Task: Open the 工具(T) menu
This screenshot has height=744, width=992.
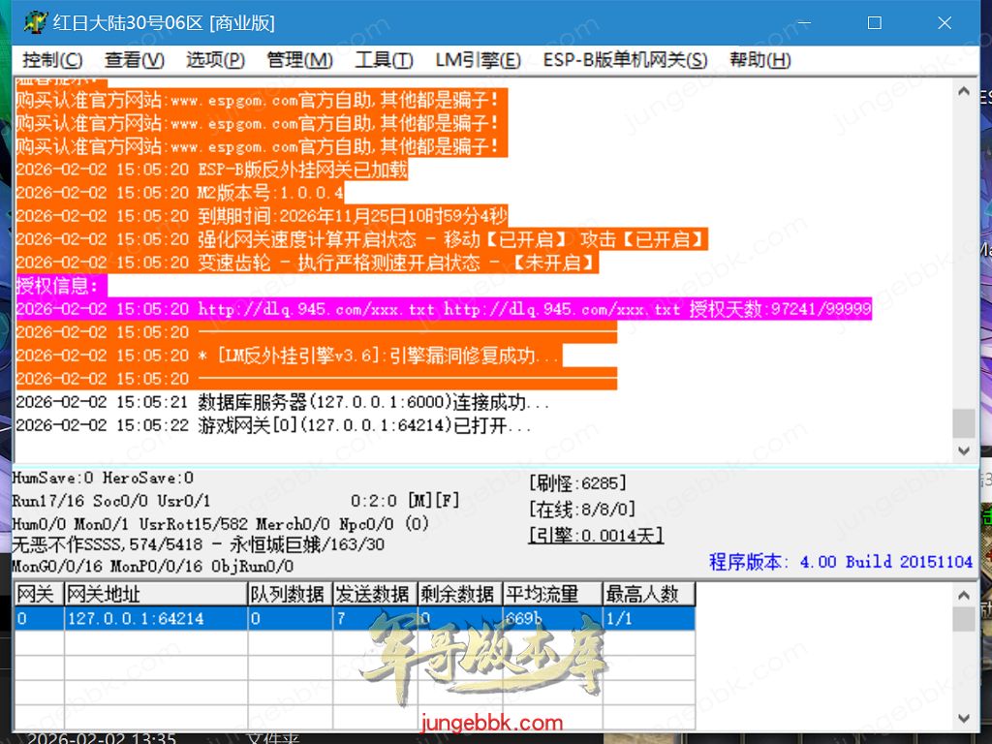Action: tap(384, 60)
